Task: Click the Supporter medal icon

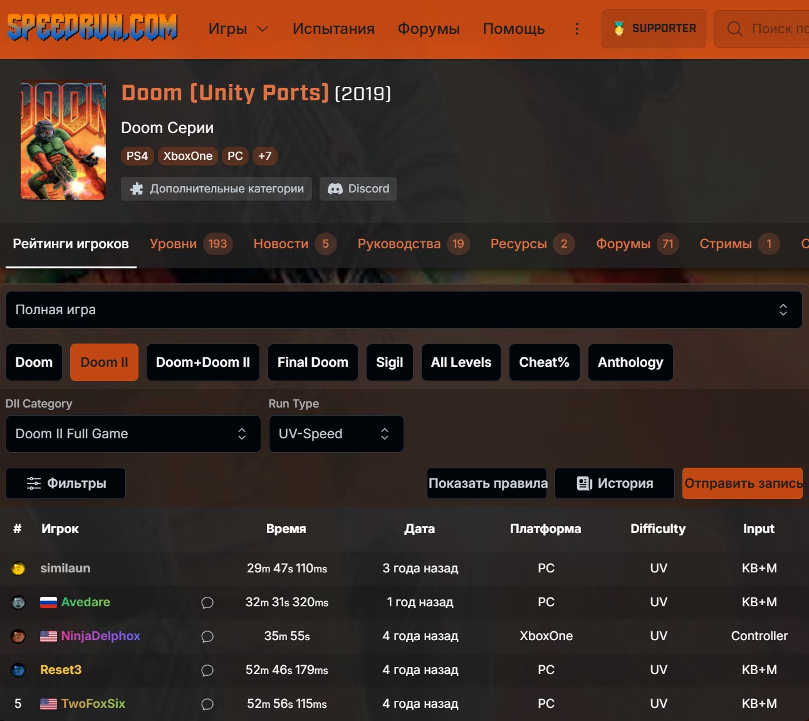Action: 619,28
